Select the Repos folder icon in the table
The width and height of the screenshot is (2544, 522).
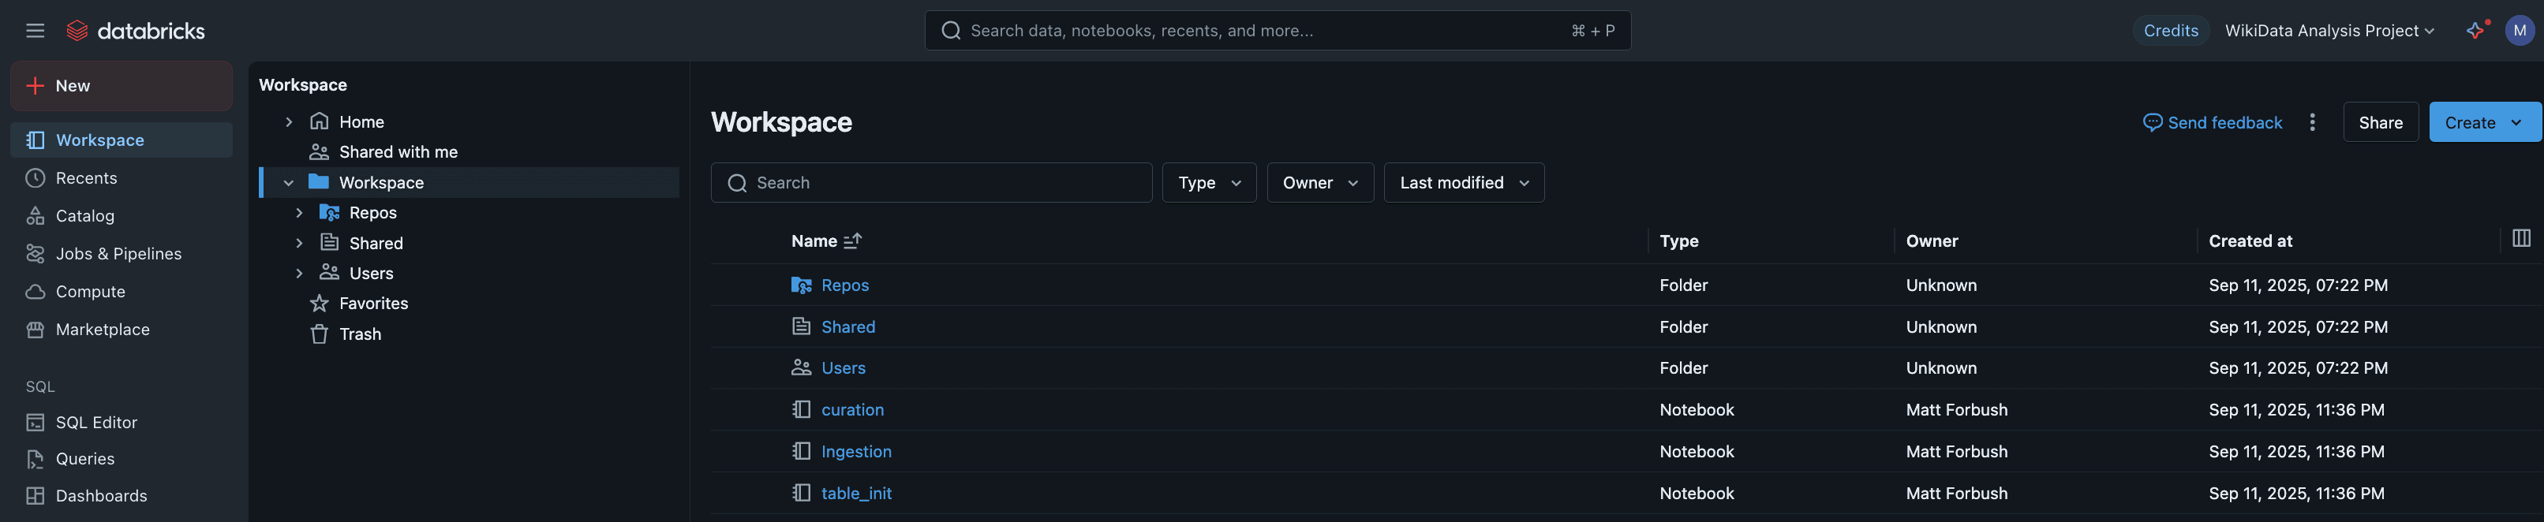tap(801, 285)
